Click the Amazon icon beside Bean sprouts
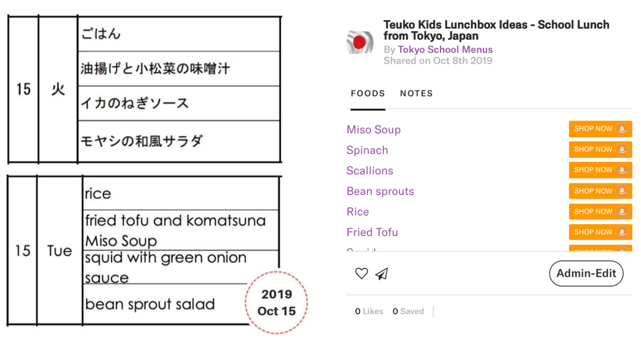641x341 pixels. click(622, 191)
